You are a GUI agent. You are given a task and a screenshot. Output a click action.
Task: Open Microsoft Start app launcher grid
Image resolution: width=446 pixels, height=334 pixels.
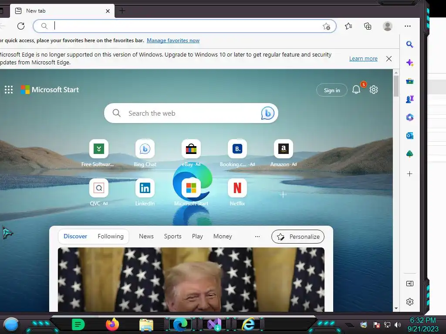tap(9, 90)
